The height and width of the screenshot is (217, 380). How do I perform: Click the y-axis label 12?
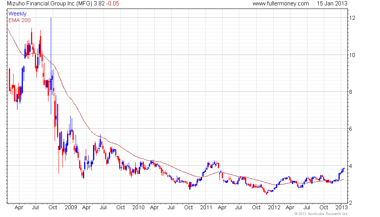tap(352, 18)
